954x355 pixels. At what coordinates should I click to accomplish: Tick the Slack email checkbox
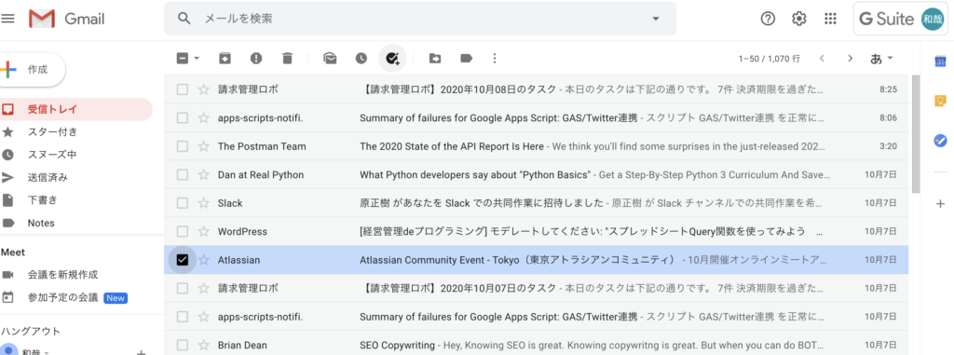182,203
